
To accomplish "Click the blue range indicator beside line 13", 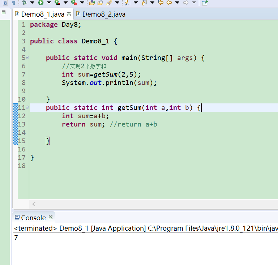I will pyautogui.click(x=16, y=124).
